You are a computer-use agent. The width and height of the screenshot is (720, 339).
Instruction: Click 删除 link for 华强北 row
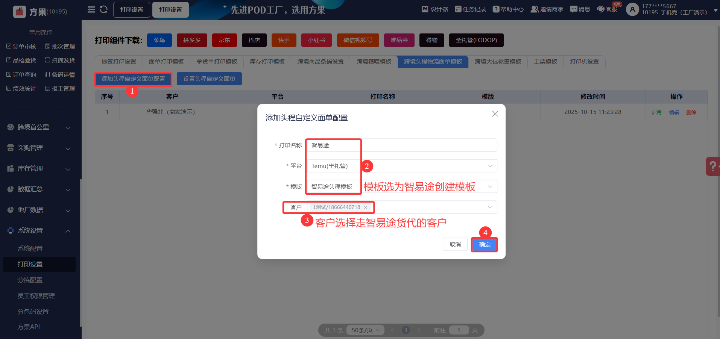coord(691,112)
